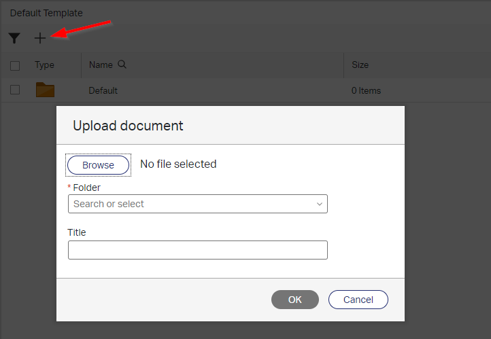Click the Upload document dialog title

pos(128,126)
